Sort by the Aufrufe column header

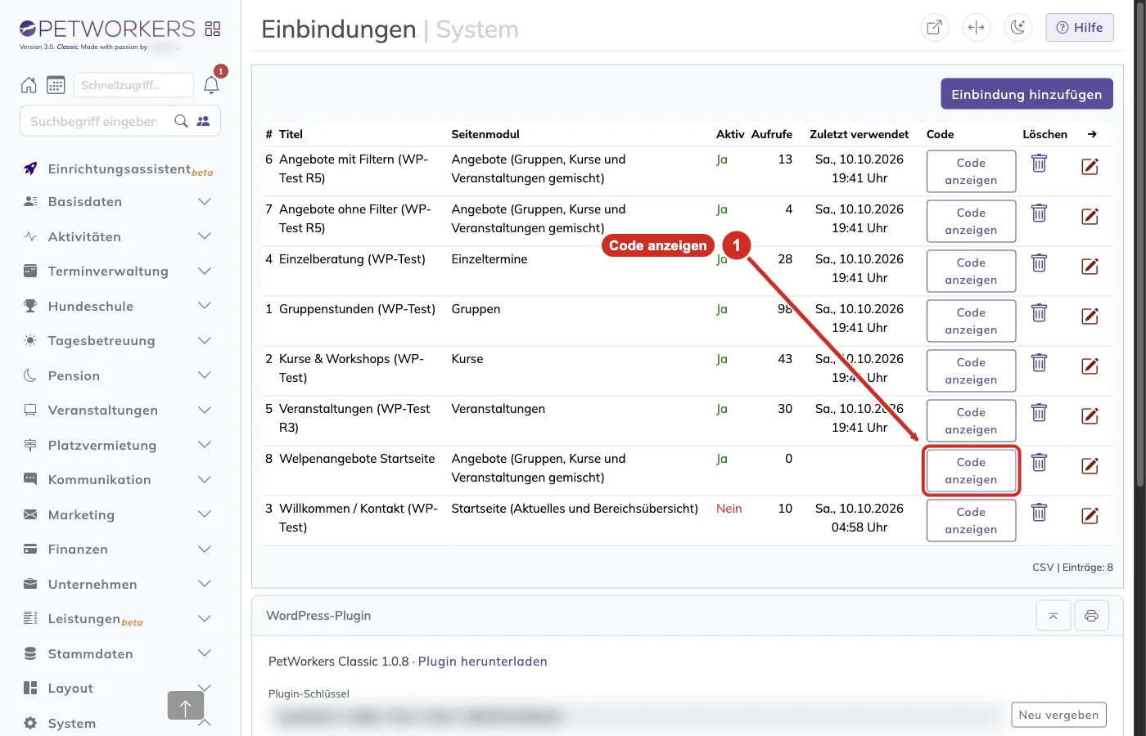[x=771, y=134]
